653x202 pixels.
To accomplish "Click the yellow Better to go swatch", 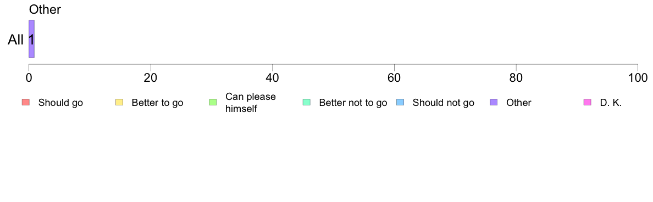I will [119, 102].
